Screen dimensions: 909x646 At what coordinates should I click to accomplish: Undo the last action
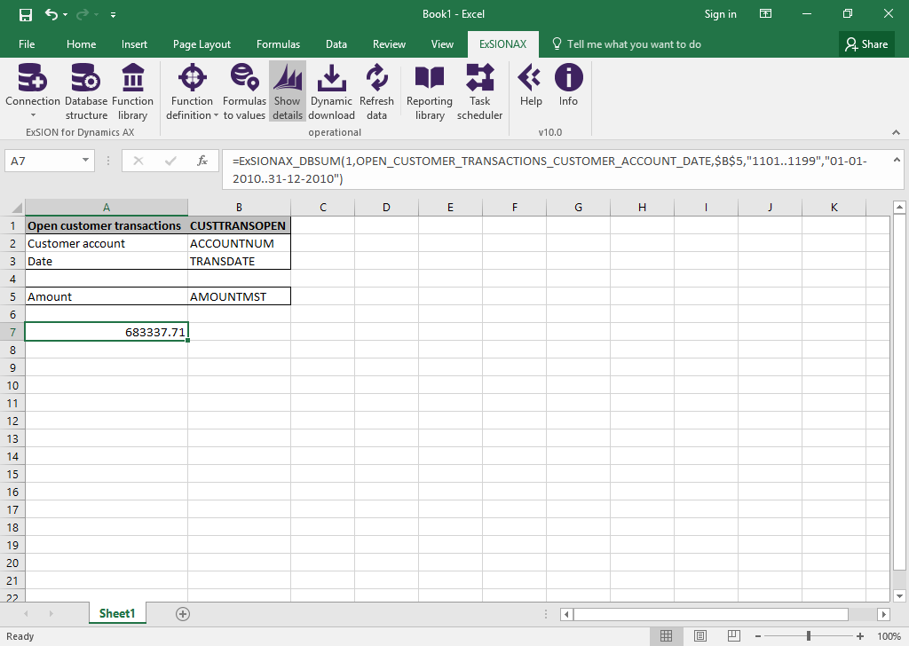click(51, 14)
